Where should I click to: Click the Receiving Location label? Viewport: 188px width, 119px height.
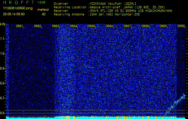pyautogui.click(x=70, y=7)
